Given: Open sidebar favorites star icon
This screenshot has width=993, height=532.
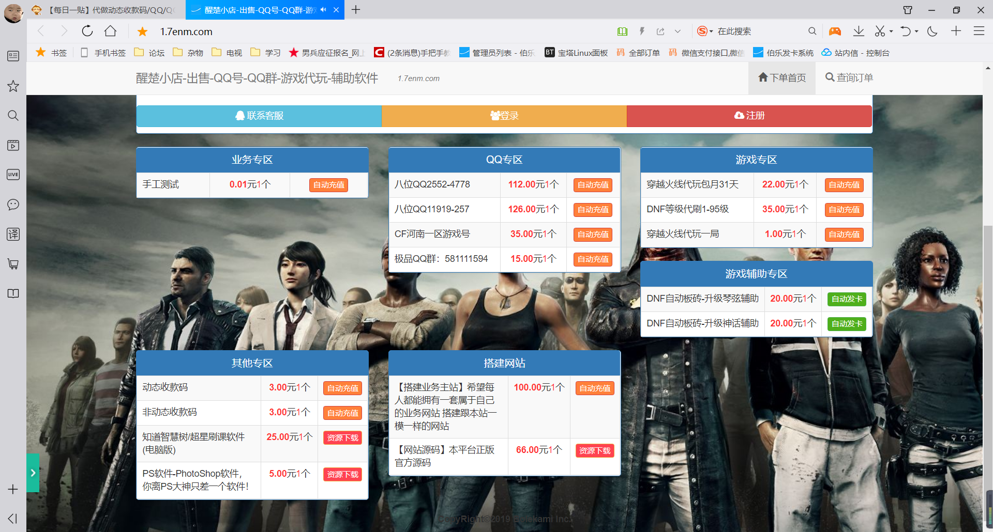Looking at the screenshot, I should [13, 86].
